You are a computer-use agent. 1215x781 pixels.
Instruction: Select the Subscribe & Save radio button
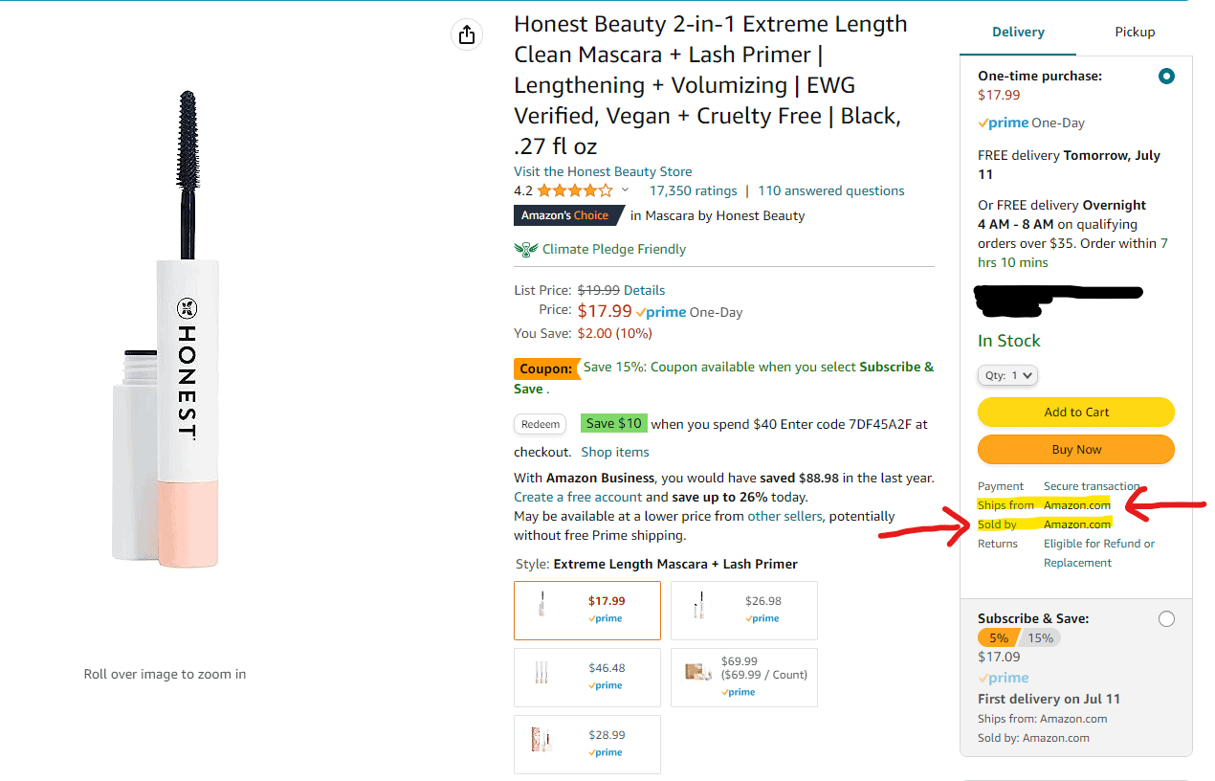pos(1166,619)
